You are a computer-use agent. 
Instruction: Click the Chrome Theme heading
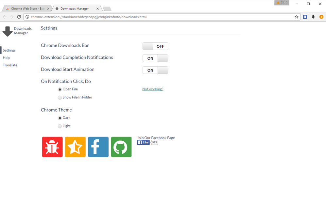(56, 110)
